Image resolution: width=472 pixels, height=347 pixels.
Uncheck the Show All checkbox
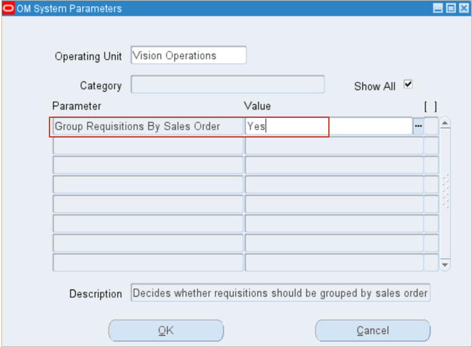(x=408, y=84)
